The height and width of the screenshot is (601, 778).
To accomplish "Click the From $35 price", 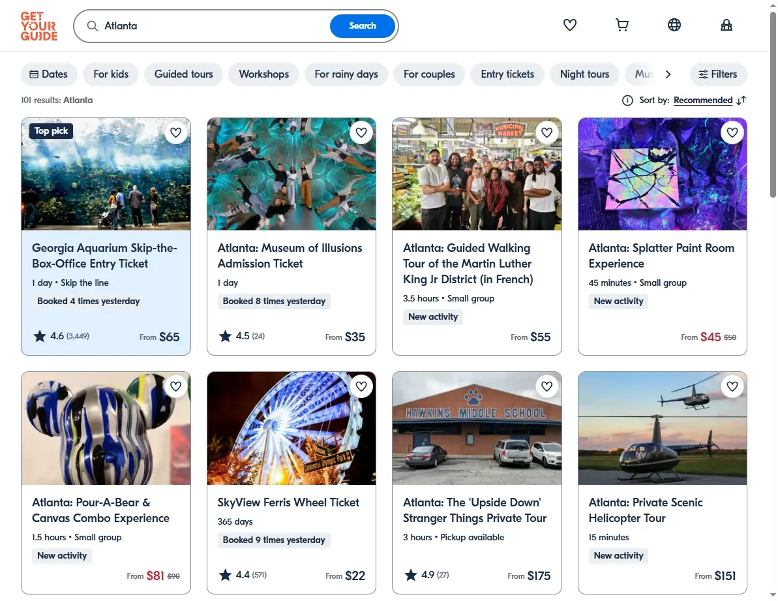I will point(345,337).
